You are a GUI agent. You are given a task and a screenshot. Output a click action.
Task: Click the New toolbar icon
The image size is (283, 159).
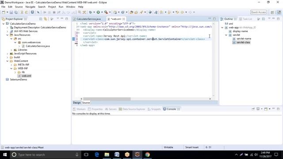pyautogui.click(x=4, y=12)
